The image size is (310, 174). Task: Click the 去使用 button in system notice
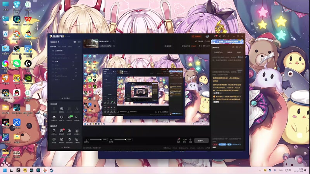[216, 102]
